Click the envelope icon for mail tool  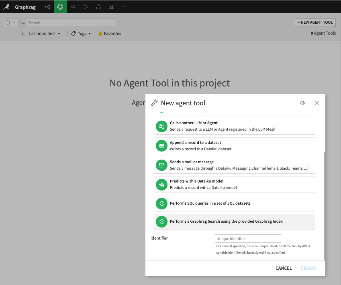tap(161, 165)
